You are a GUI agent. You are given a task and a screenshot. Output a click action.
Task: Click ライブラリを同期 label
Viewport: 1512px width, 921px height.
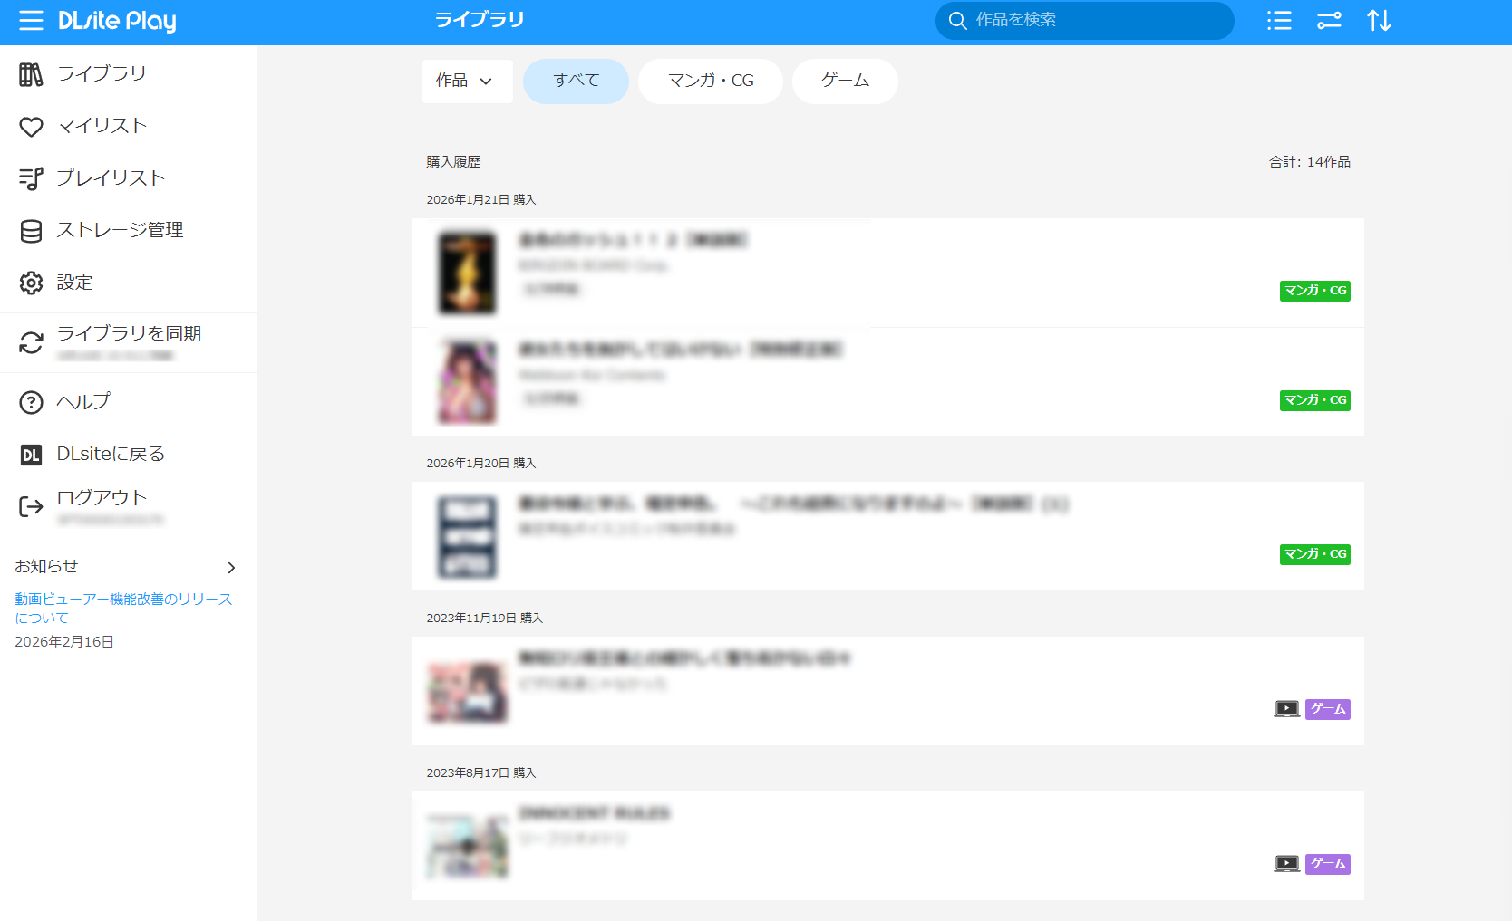click(129, 333)
